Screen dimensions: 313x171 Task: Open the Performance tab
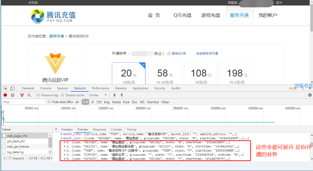pos(100,88)
